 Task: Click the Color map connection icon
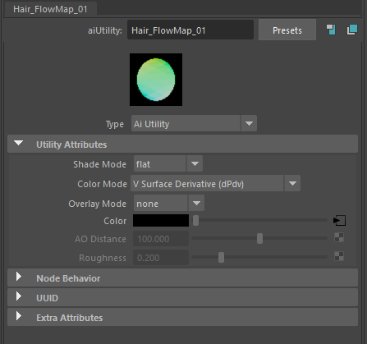click(x=339, y=221)
